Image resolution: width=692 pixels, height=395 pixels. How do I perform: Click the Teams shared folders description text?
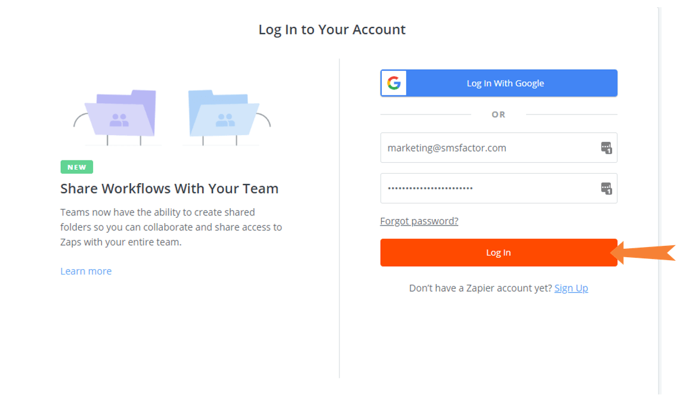pyautogui.click(x=171, y=227)
